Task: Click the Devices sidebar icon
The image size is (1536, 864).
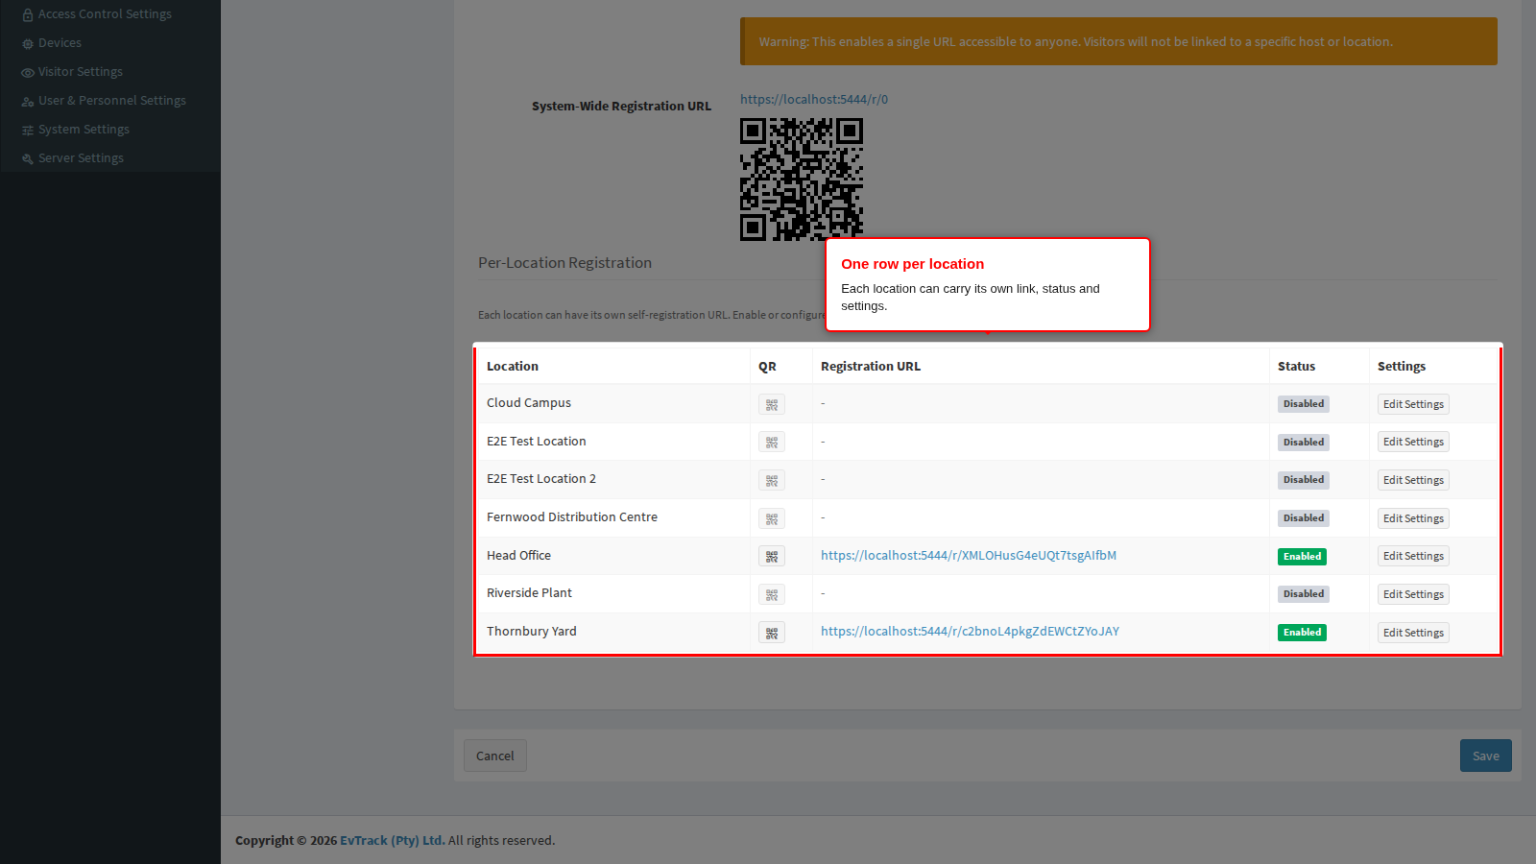Action: [x=28, y=43]
